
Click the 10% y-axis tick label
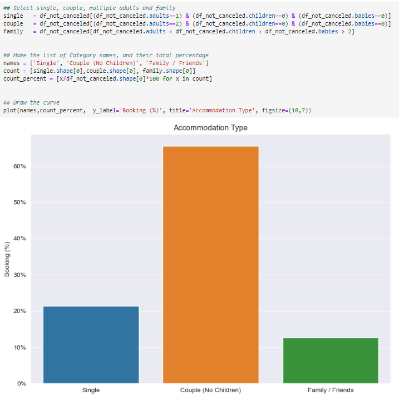19,348
